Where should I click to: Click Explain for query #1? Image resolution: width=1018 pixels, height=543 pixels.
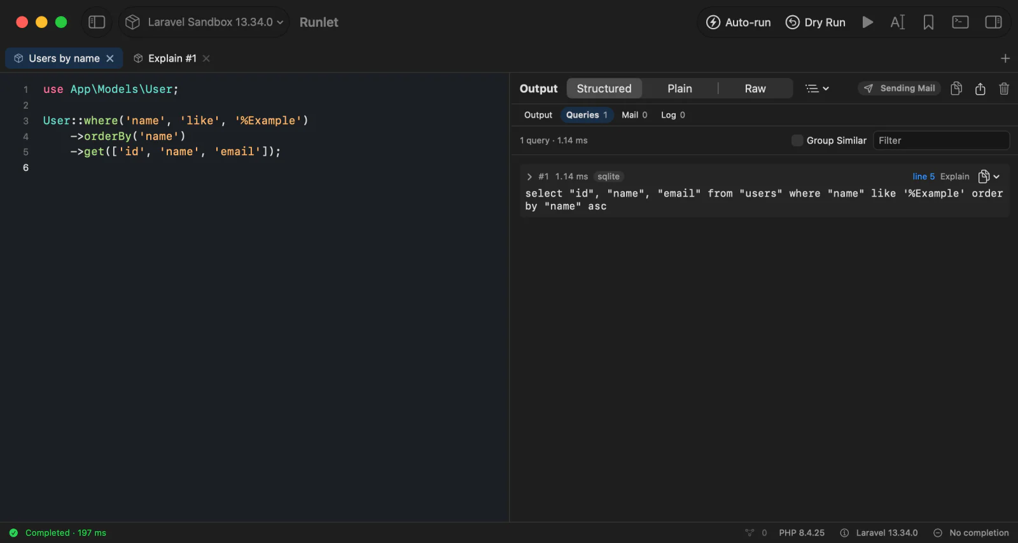pos(955,177)
